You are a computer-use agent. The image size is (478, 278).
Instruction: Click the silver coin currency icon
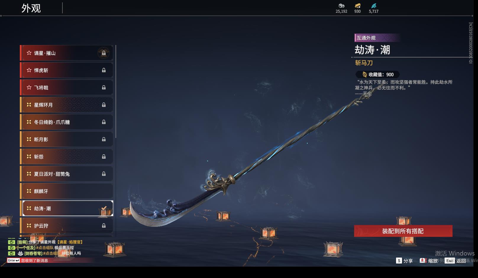point(341,6)
